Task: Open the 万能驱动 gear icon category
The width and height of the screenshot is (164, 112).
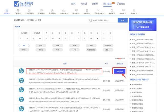Action: 18,10
